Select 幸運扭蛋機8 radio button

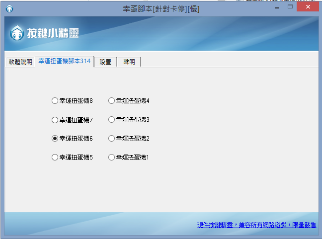tap(55, 101)
